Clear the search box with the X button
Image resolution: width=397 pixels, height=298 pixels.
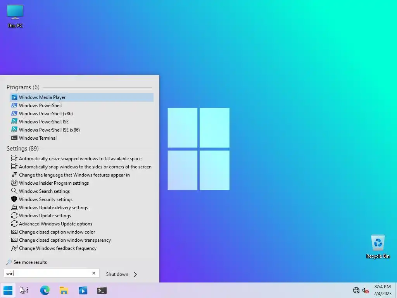click(x=94, y=273)
